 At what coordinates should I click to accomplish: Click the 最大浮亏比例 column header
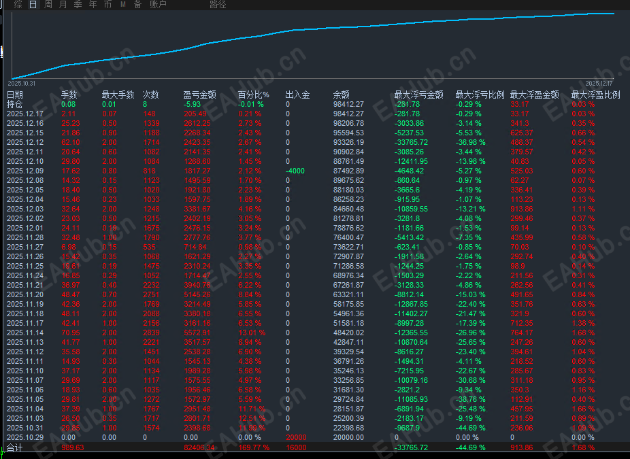(480, 95)
